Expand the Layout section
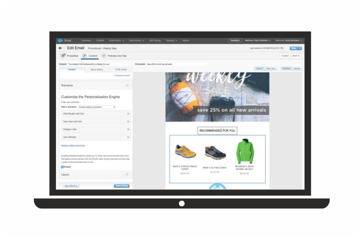The height and width of the screenshot is (240, 360). [x=127, y=175]
